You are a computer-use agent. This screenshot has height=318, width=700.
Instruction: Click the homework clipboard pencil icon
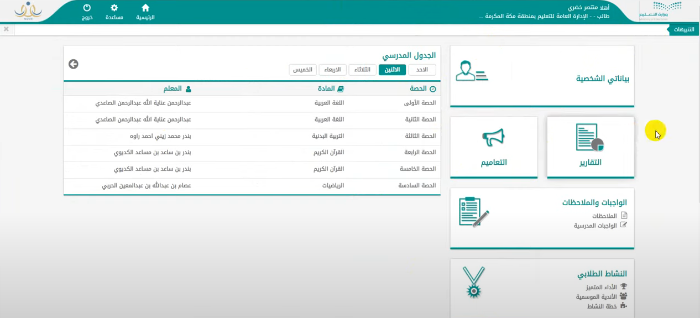[x=473, y=212]
